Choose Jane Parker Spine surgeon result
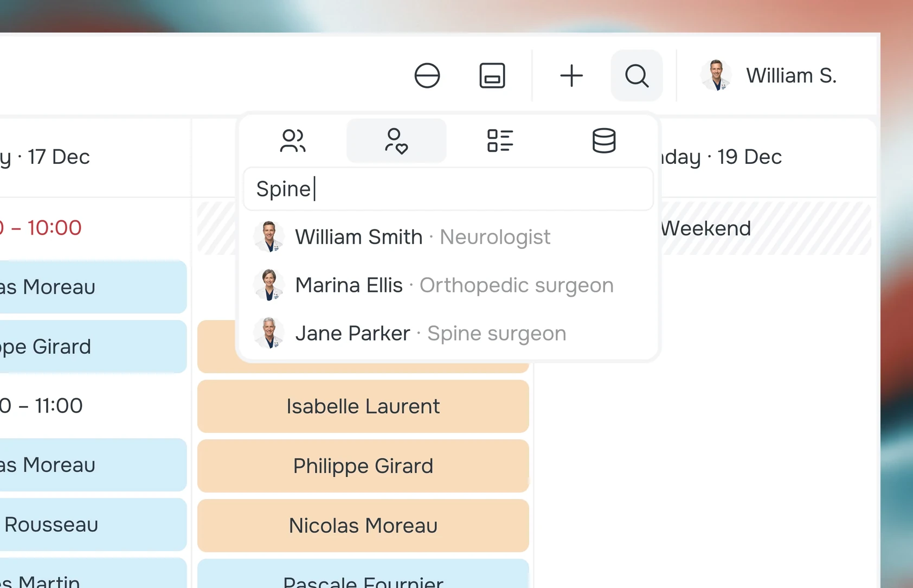Screen dimensions: 913x588 pyautogui.click(x=448, y=334)
